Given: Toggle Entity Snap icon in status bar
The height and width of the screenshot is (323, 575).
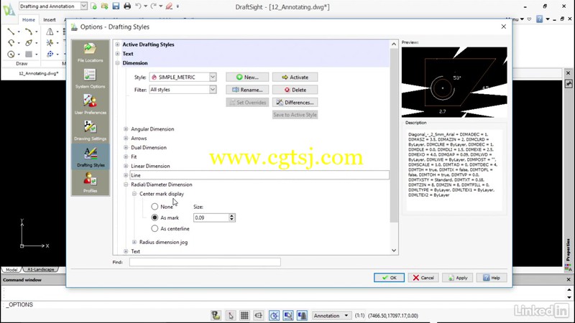Looking at the screenshot, I should tap(288, 315).
